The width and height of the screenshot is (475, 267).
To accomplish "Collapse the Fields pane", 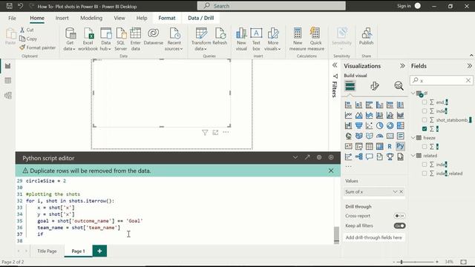I will [x=469, y=66].
